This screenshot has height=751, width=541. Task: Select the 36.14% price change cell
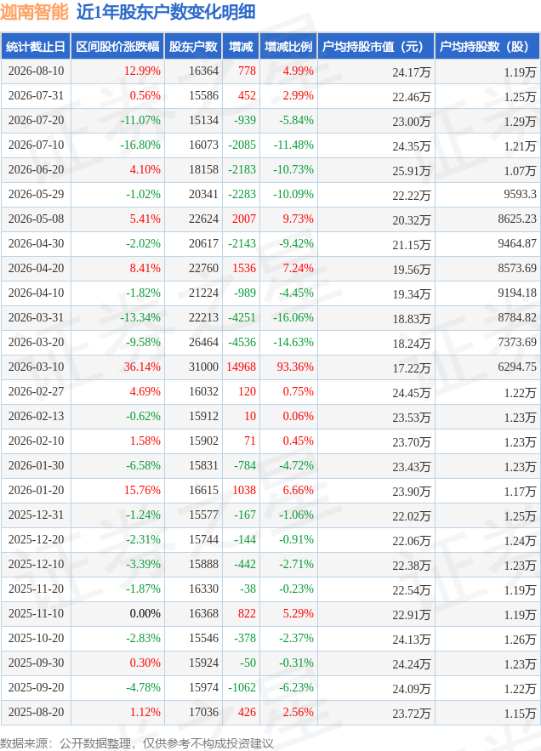pyautogui.click(x=142, y=367)
